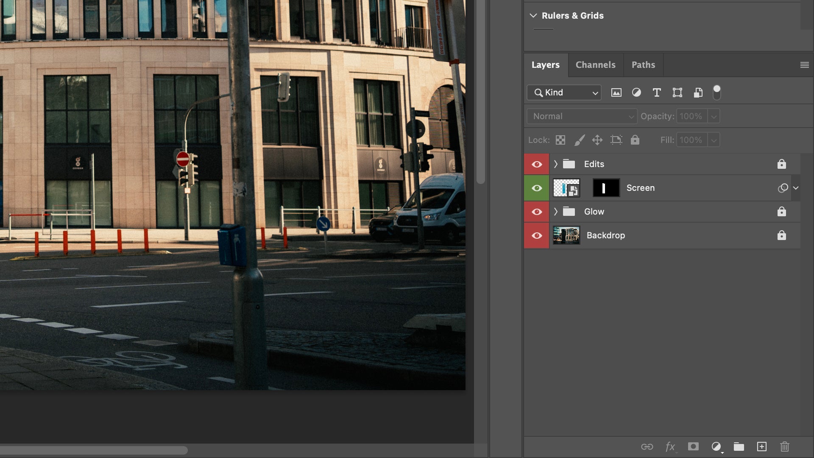Open the Kind filter dropdown
Screen dimensions: 814x458
point(564,92)
